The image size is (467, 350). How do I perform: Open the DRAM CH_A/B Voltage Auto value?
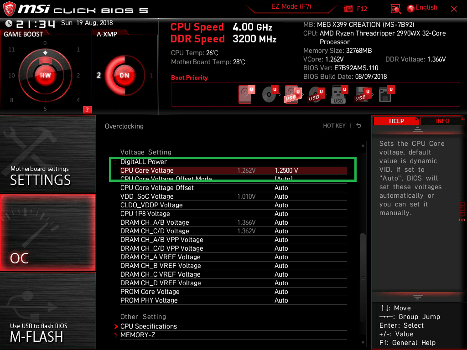[x=281, y=222]
